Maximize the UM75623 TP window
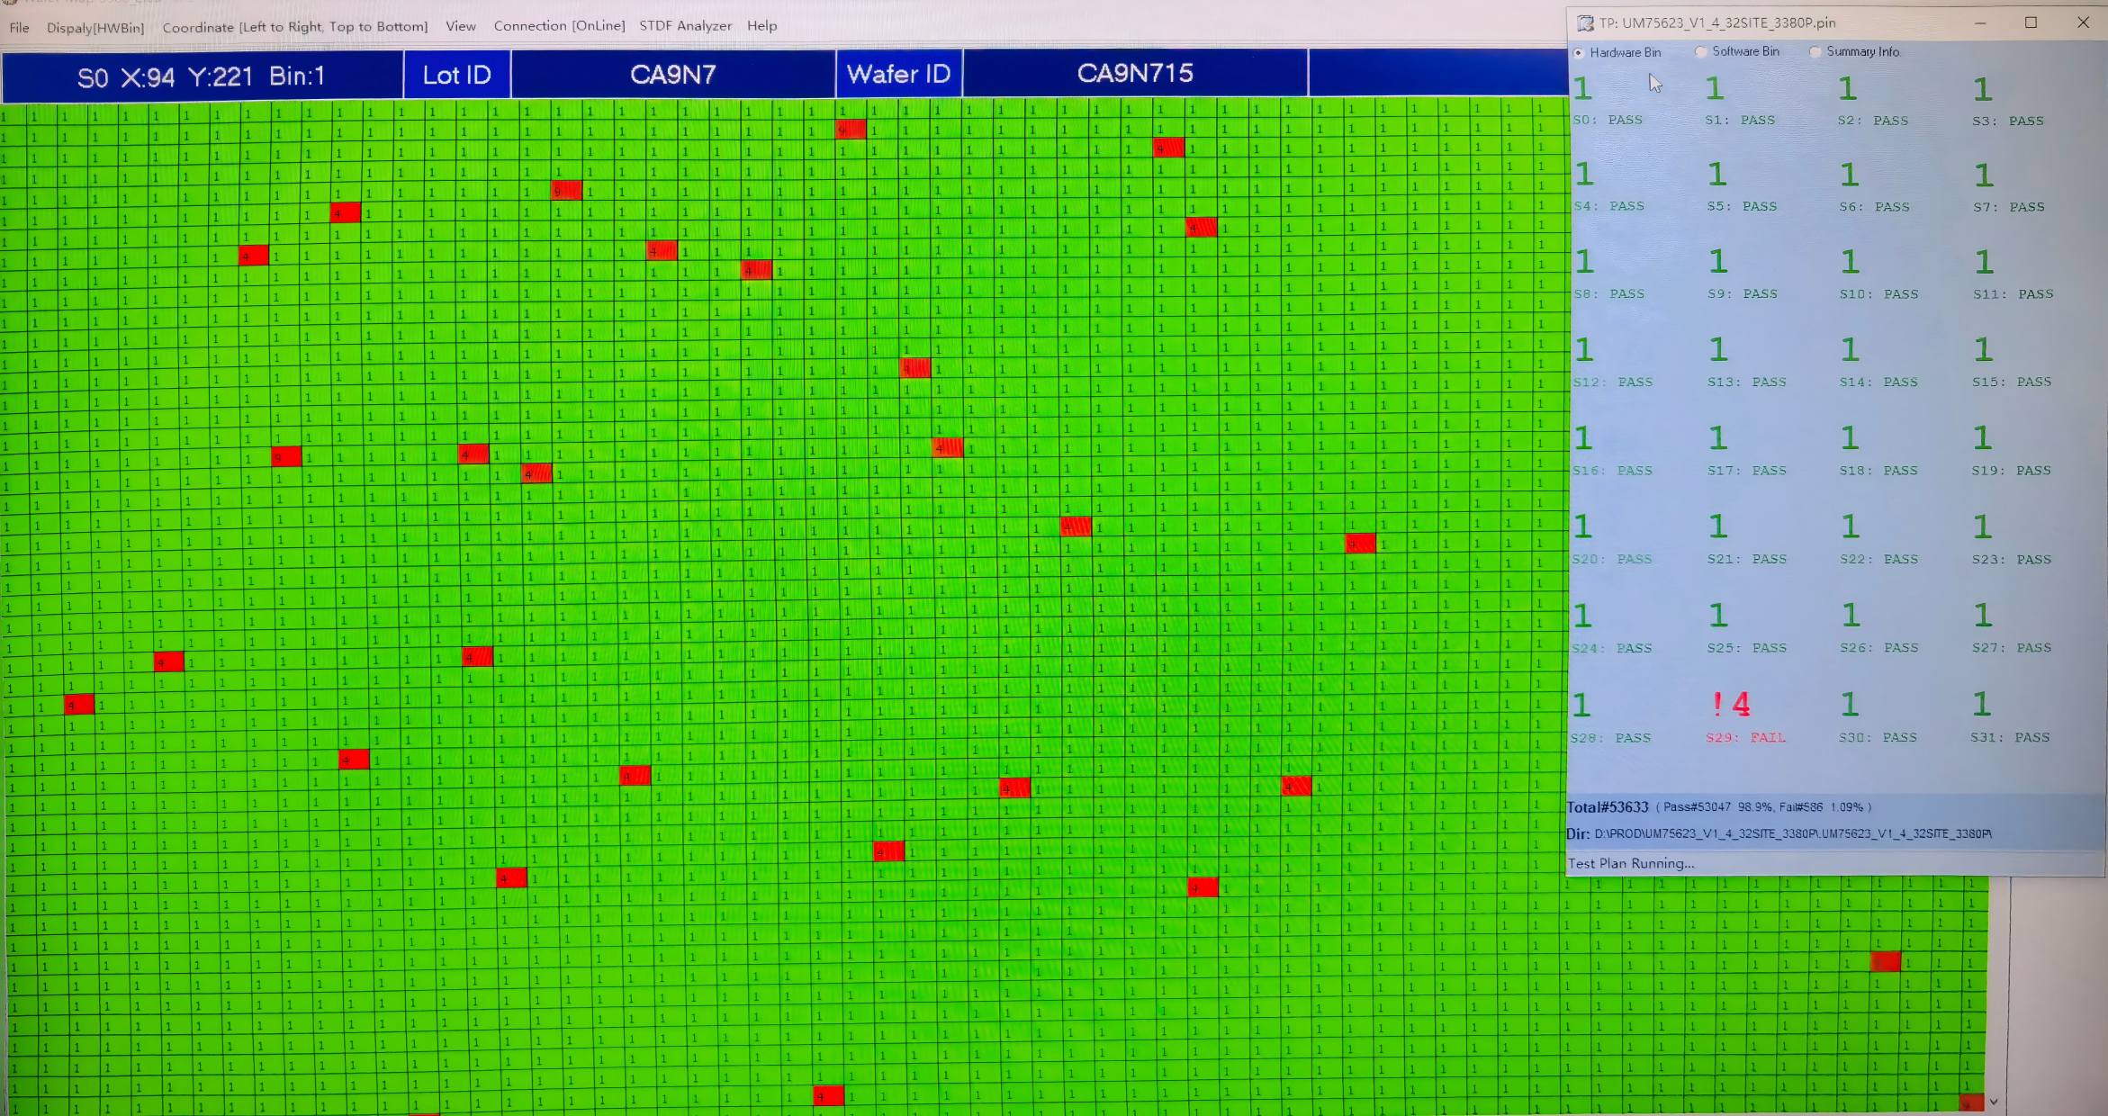The width and height of the screenshot is (2108, 1116). [2031, 22]
